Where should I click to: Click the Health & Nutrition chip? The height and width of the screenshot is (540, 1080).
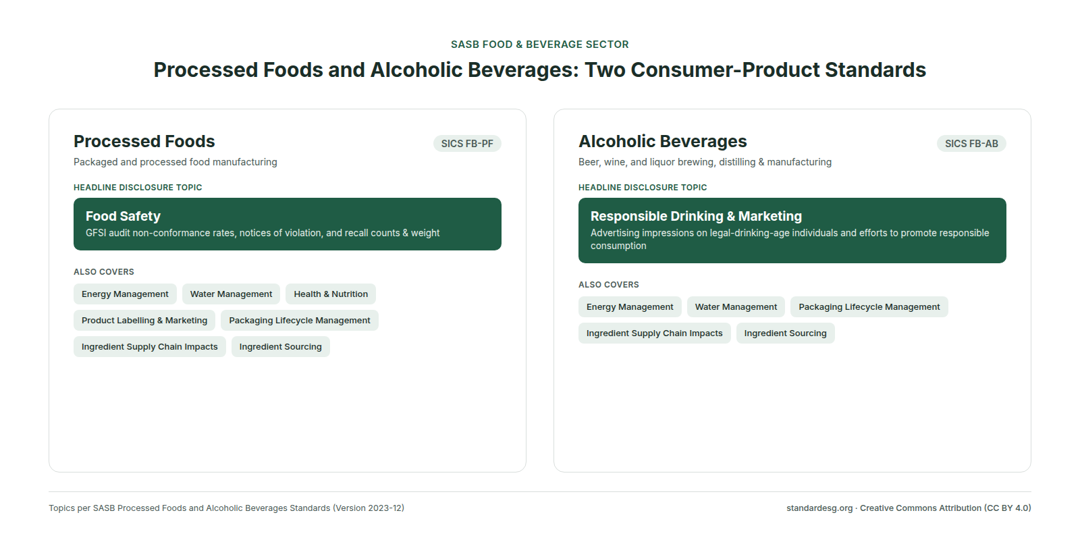(331, 294)
